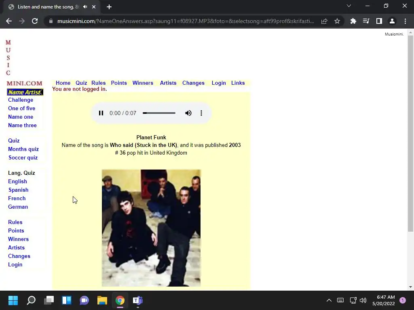Open Rules in top navigation
Screen dimensions: 414x310
coord(99,83)
